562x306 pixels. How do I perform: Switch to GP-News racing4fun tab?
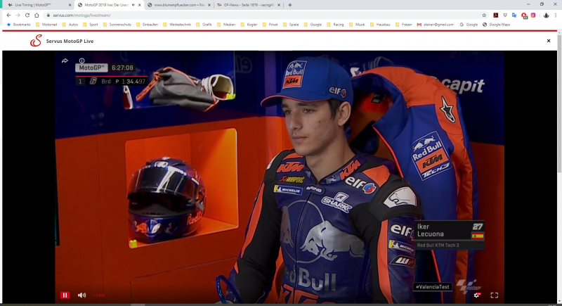(249, 5)
